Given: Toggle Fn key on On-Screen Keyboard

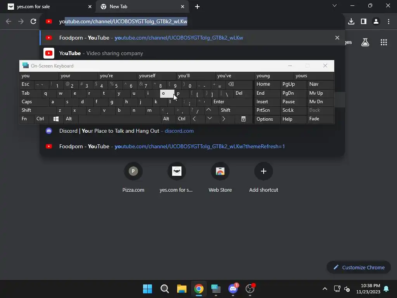Looking at the screenshot, I should point(27,119).
